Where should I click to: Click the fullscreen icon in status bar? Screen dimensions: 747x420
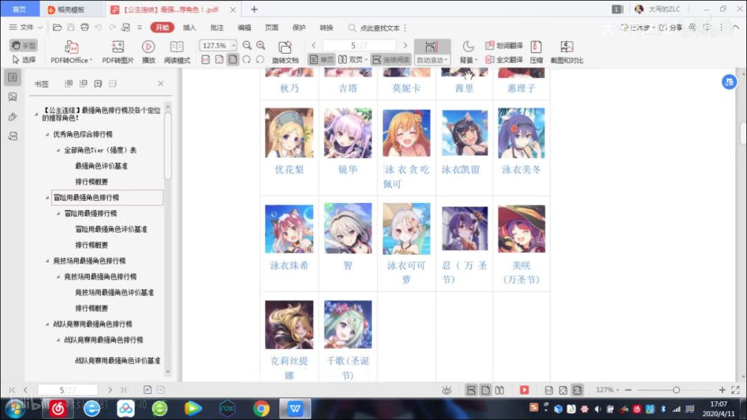click(x=735, y=390)
